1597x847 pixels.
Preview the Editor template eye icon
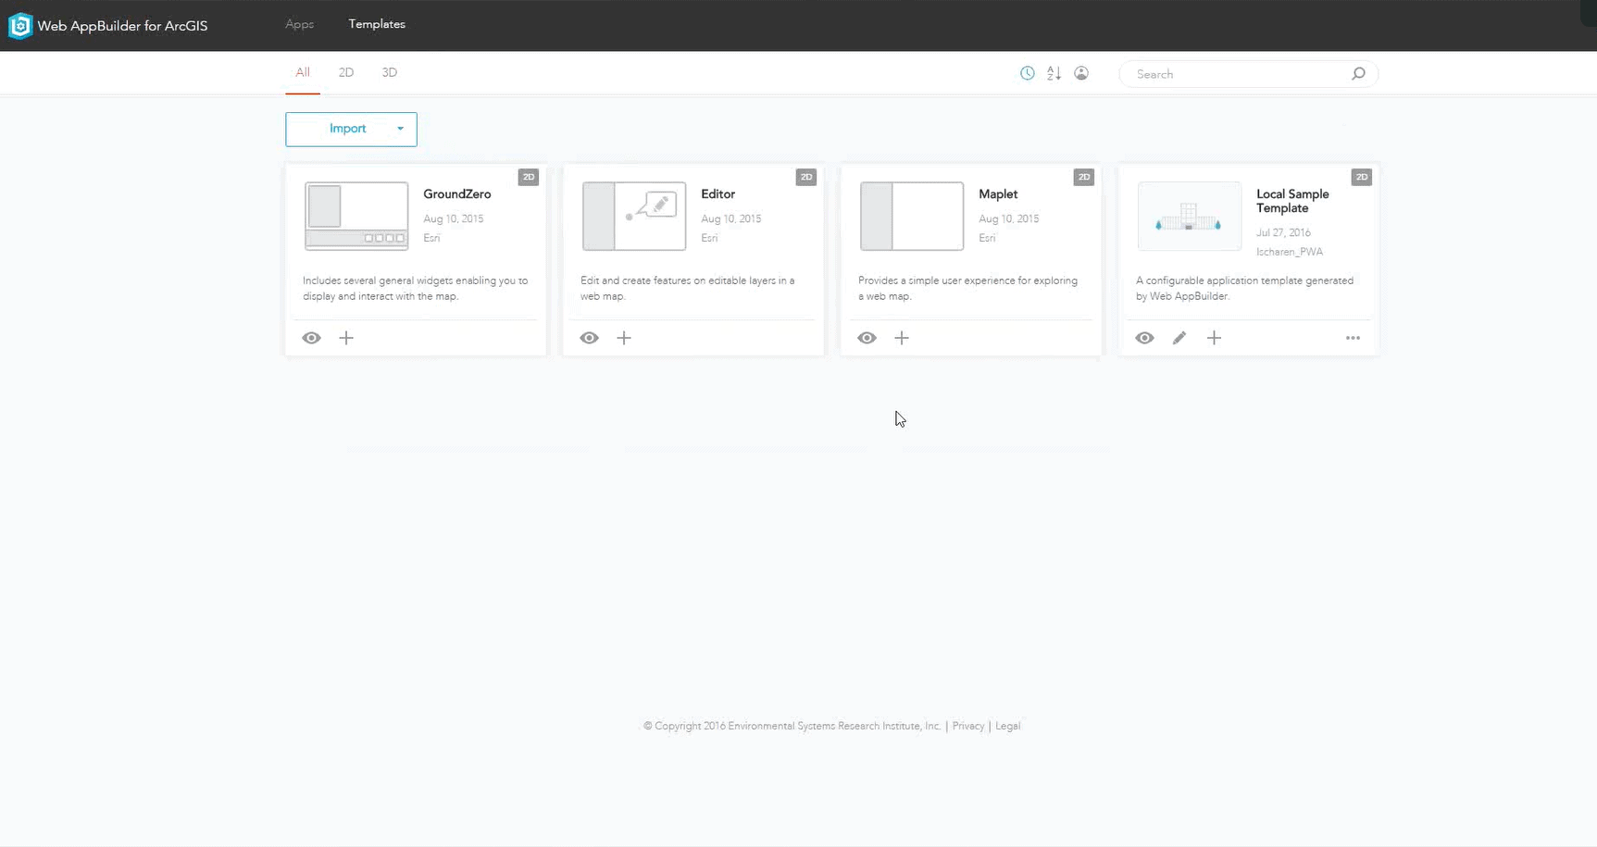(x=590, y=338)
